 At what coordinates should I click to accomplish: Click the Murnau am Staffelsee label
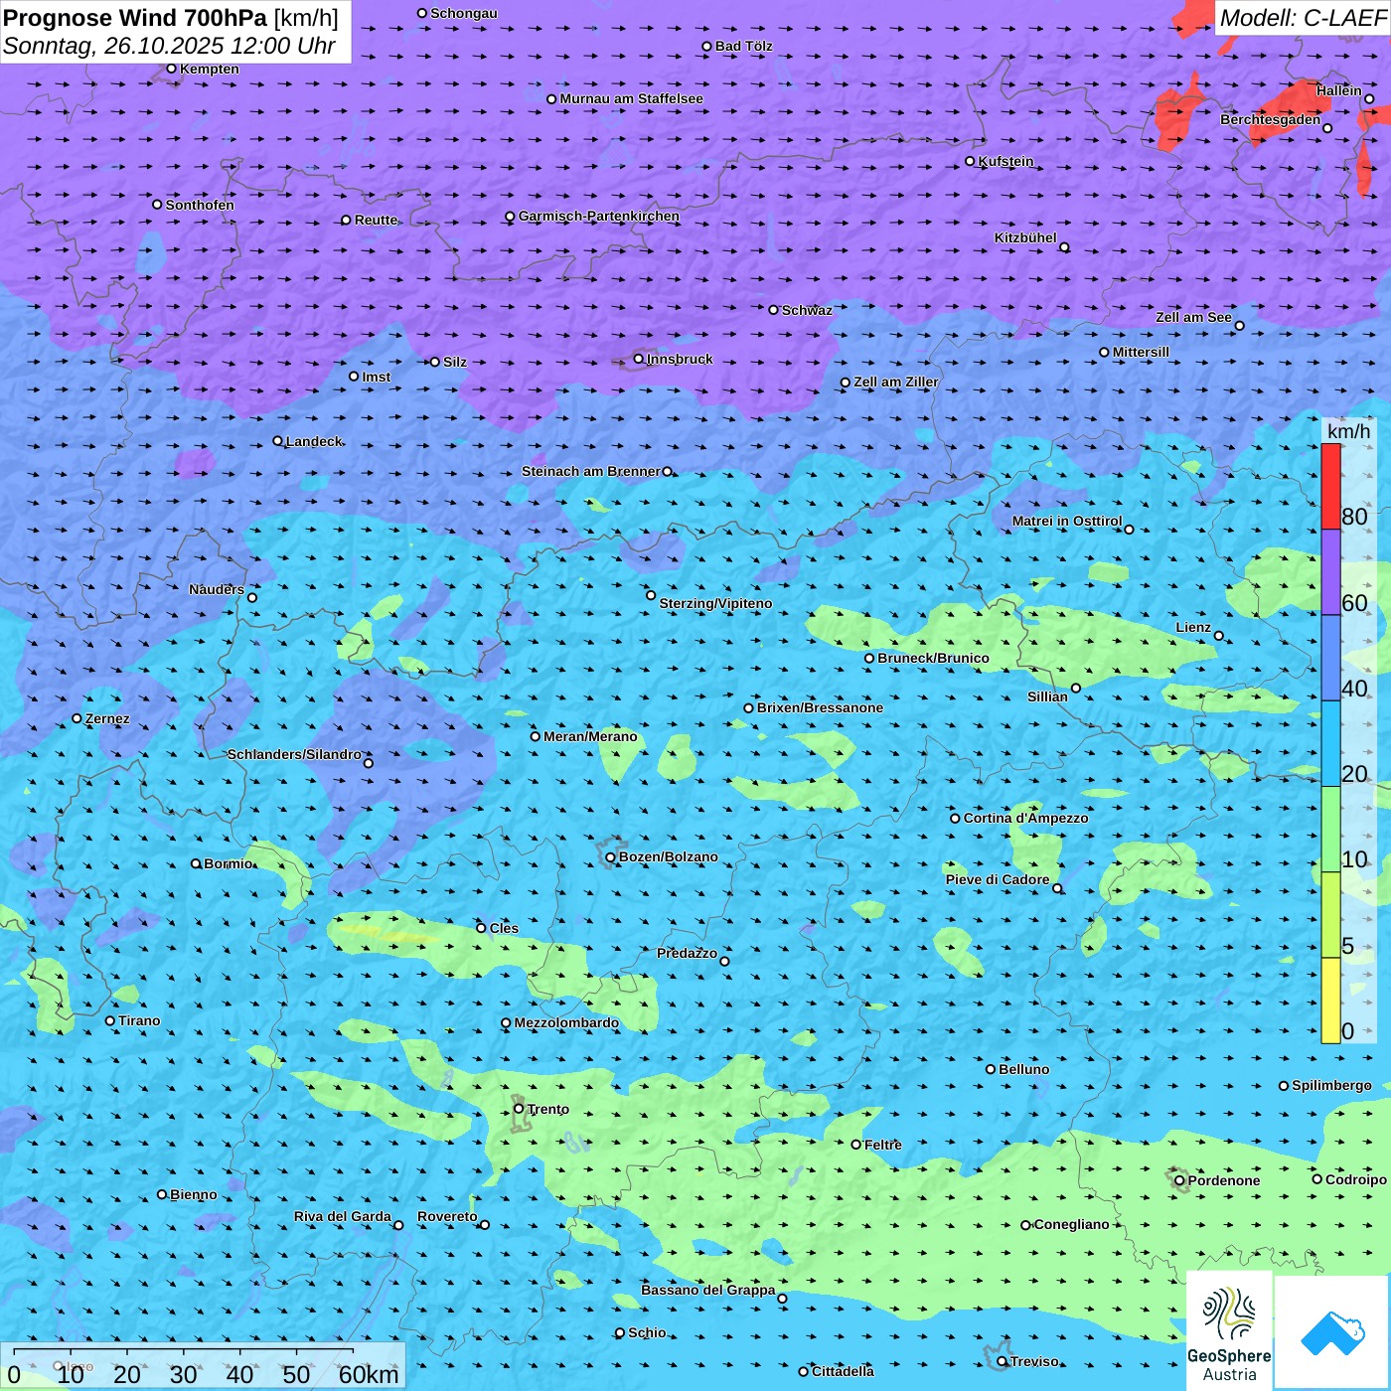631,98
